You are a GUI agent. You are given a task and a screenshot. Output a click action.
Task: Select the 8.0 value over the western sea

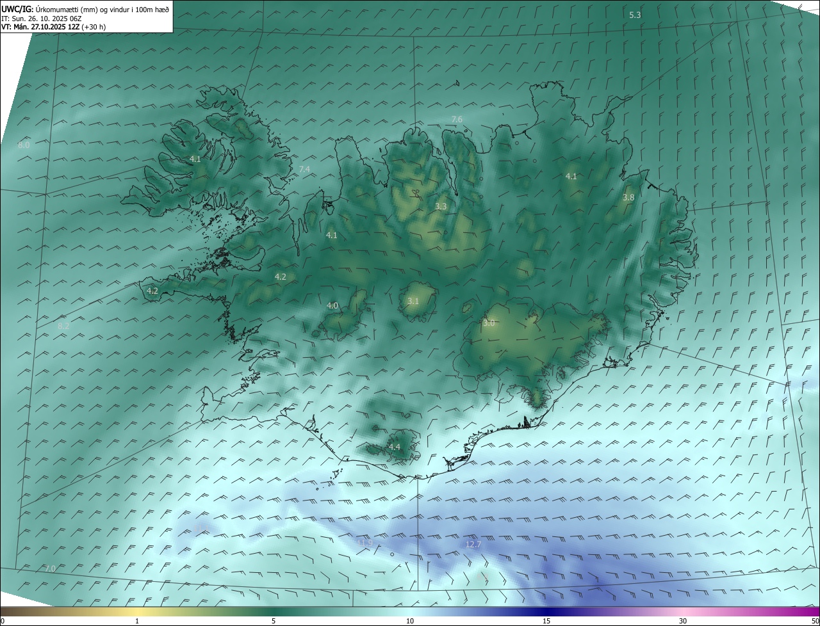tap(24, 145)
